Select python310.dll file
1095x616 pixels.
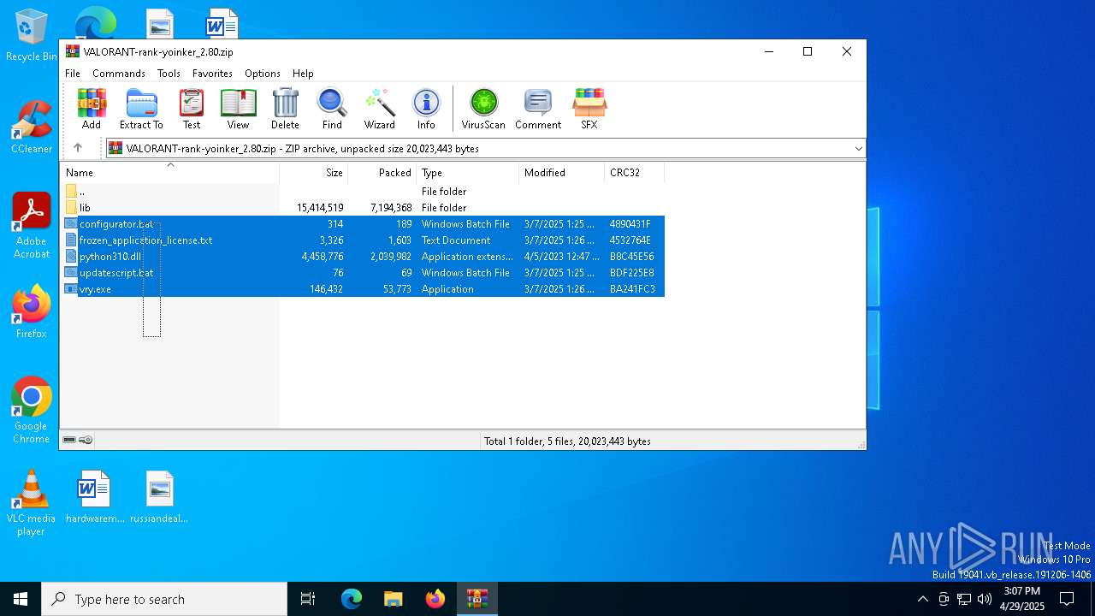pos(364,257)
